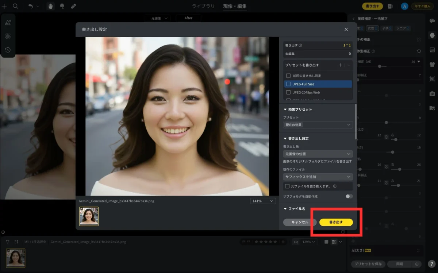
Task: Toggle the サブフォルダを自動作成 switch
Action: click(349, 196)
